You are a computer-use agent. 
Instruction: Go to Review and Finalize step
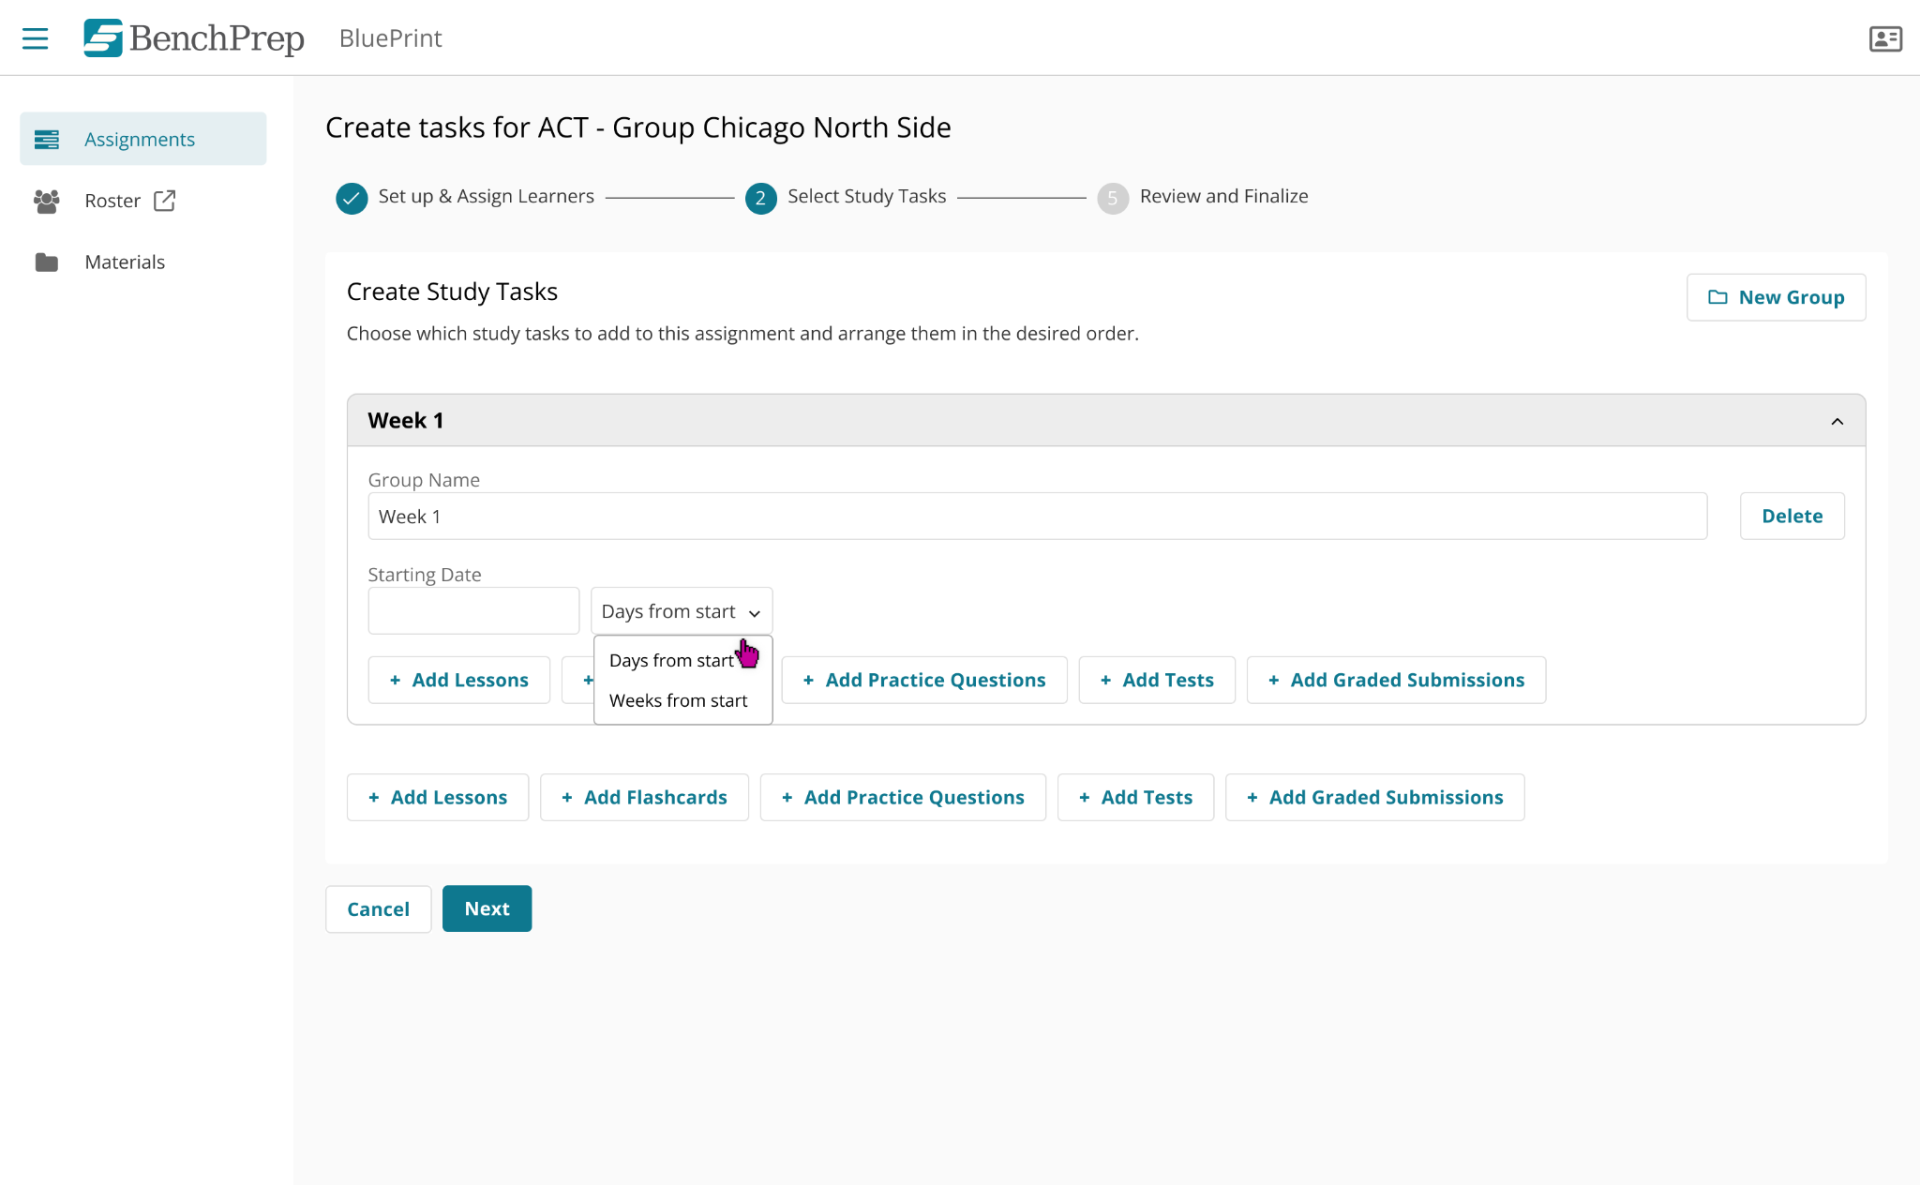[x=1223, y=196]
